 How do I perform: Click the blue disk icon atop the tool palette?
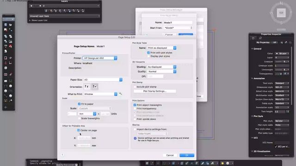click(6, 24)
